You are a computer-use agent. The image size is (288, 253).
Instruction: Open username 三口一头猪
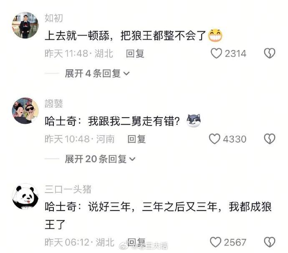(x=68, y=189)
